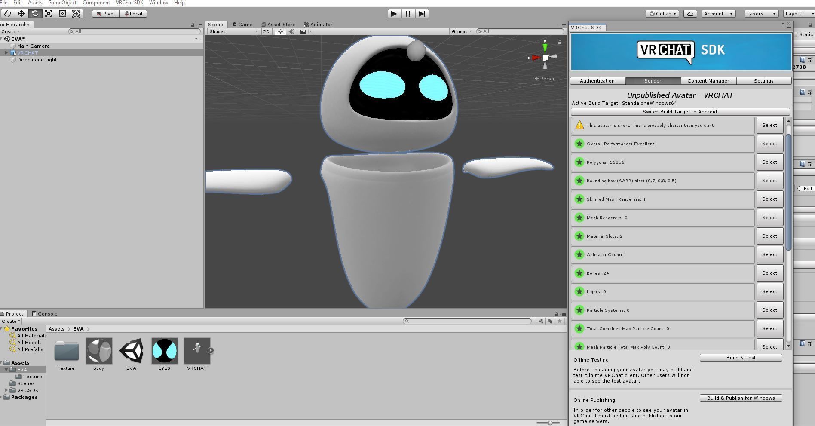Viewport: 815px width, 426px height.
Task: Select the EYES material asset
Action: tap(164, 351)
